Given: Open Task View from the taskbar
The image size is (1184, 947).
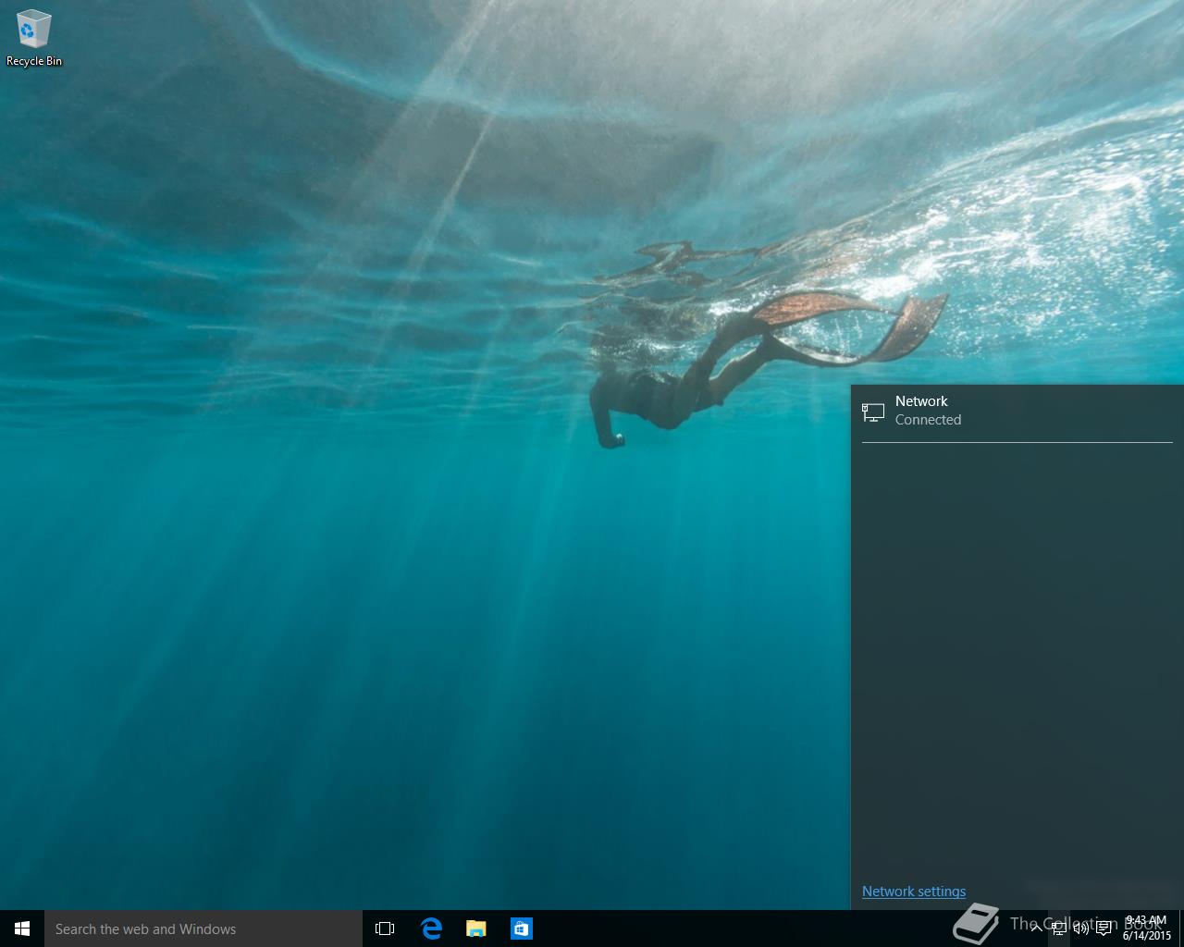Looking at the screenshot, I should [x=385, y=929].
